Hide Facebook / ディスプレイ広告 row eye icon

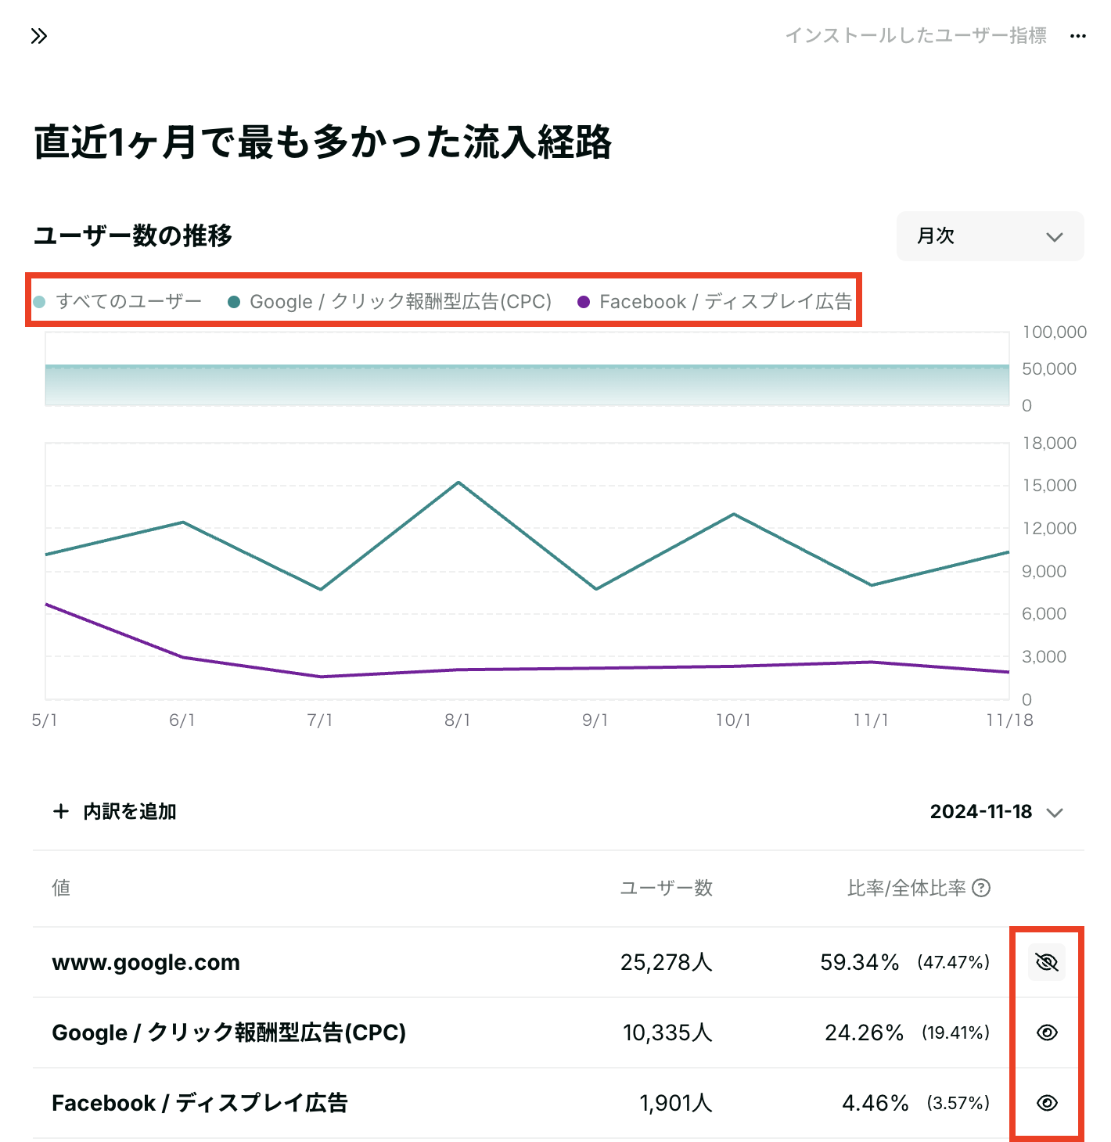[x=1047, y=1103]
